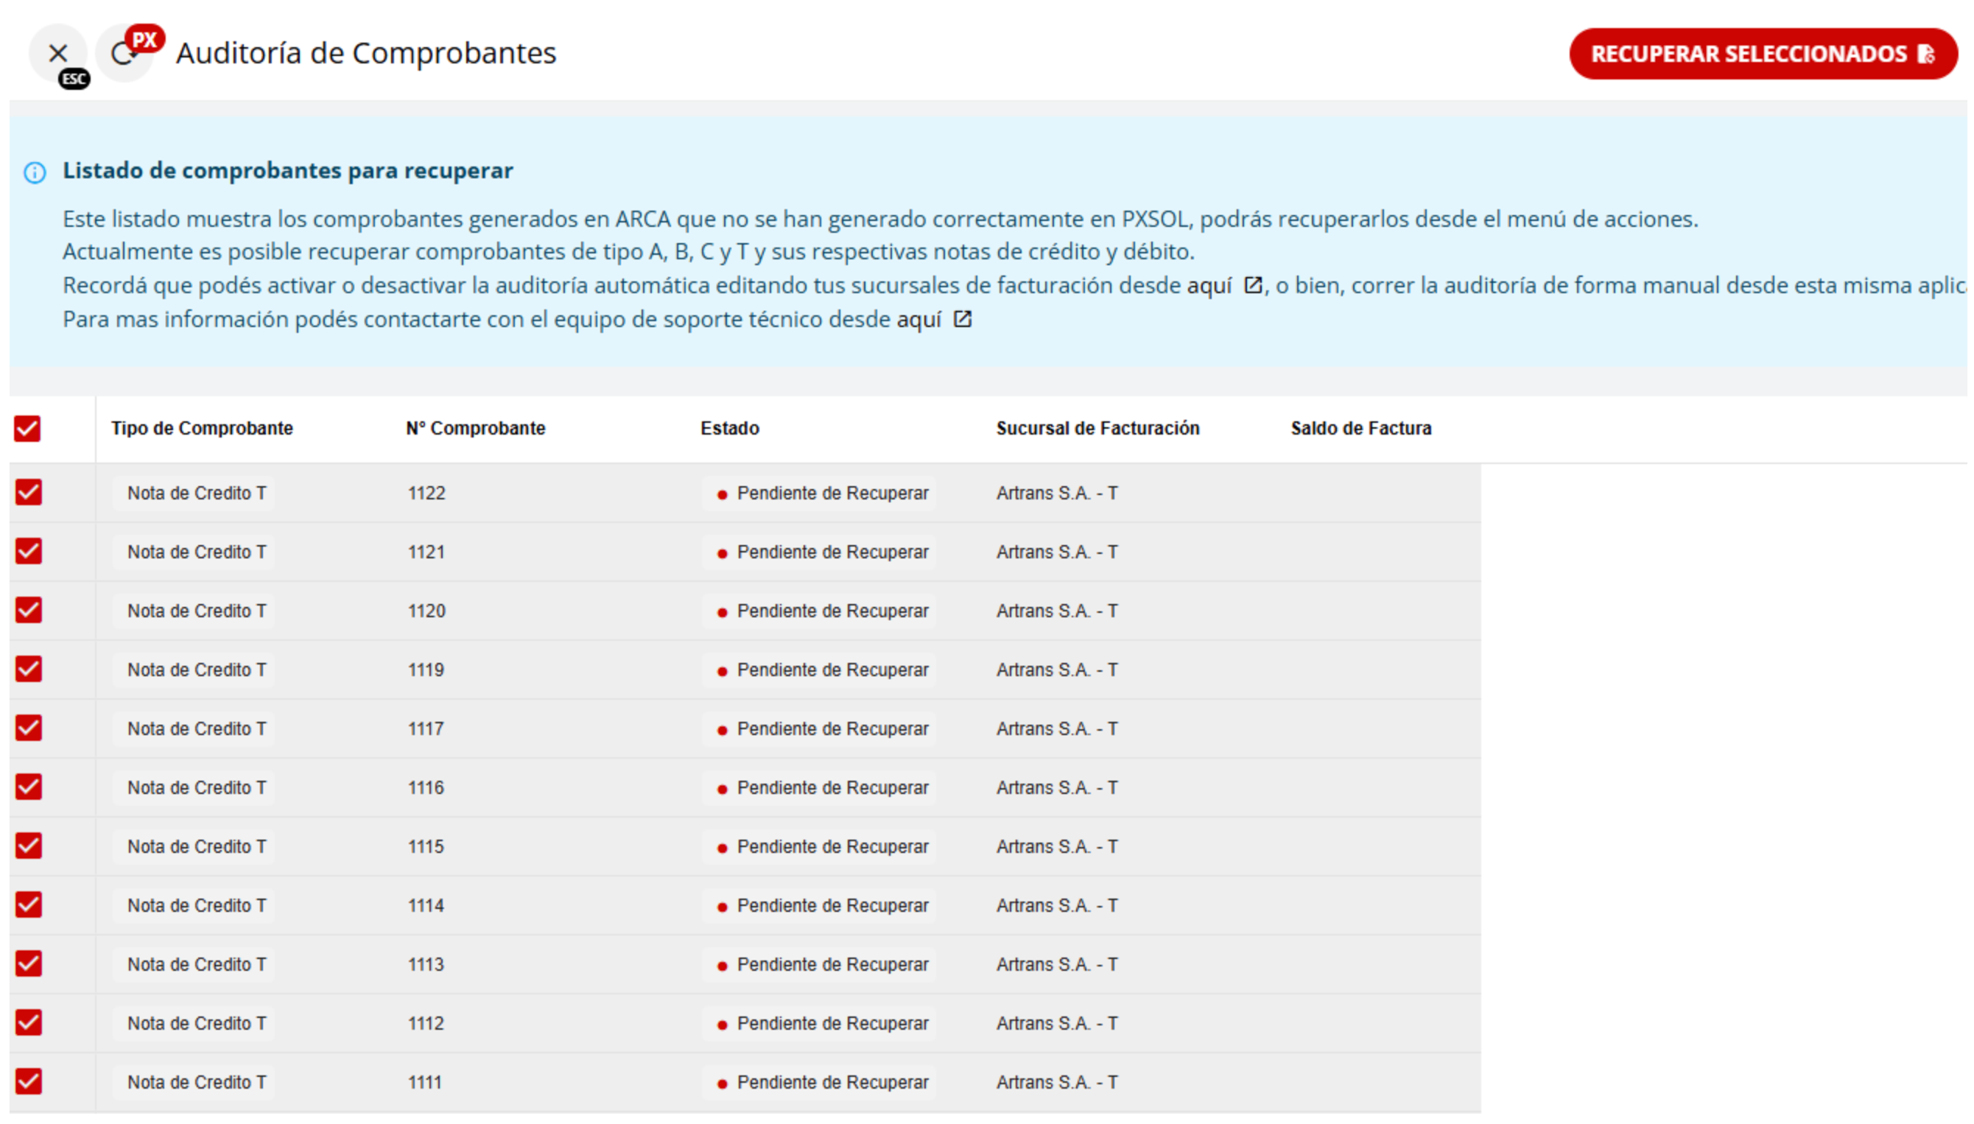Sort by Tipo de Comprobante column header

coord(202,429)
